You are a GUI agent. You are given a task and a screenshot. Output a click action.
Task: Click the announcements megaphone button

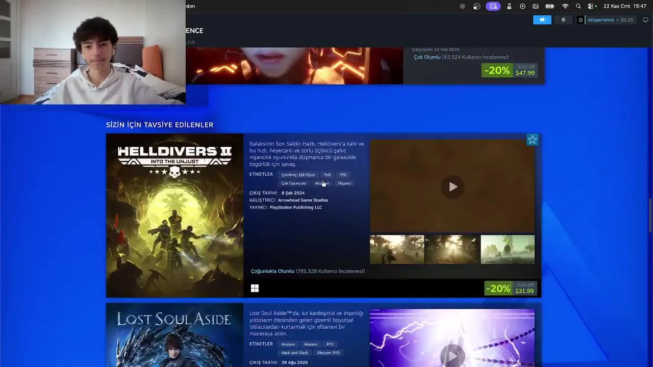(542, 20)
